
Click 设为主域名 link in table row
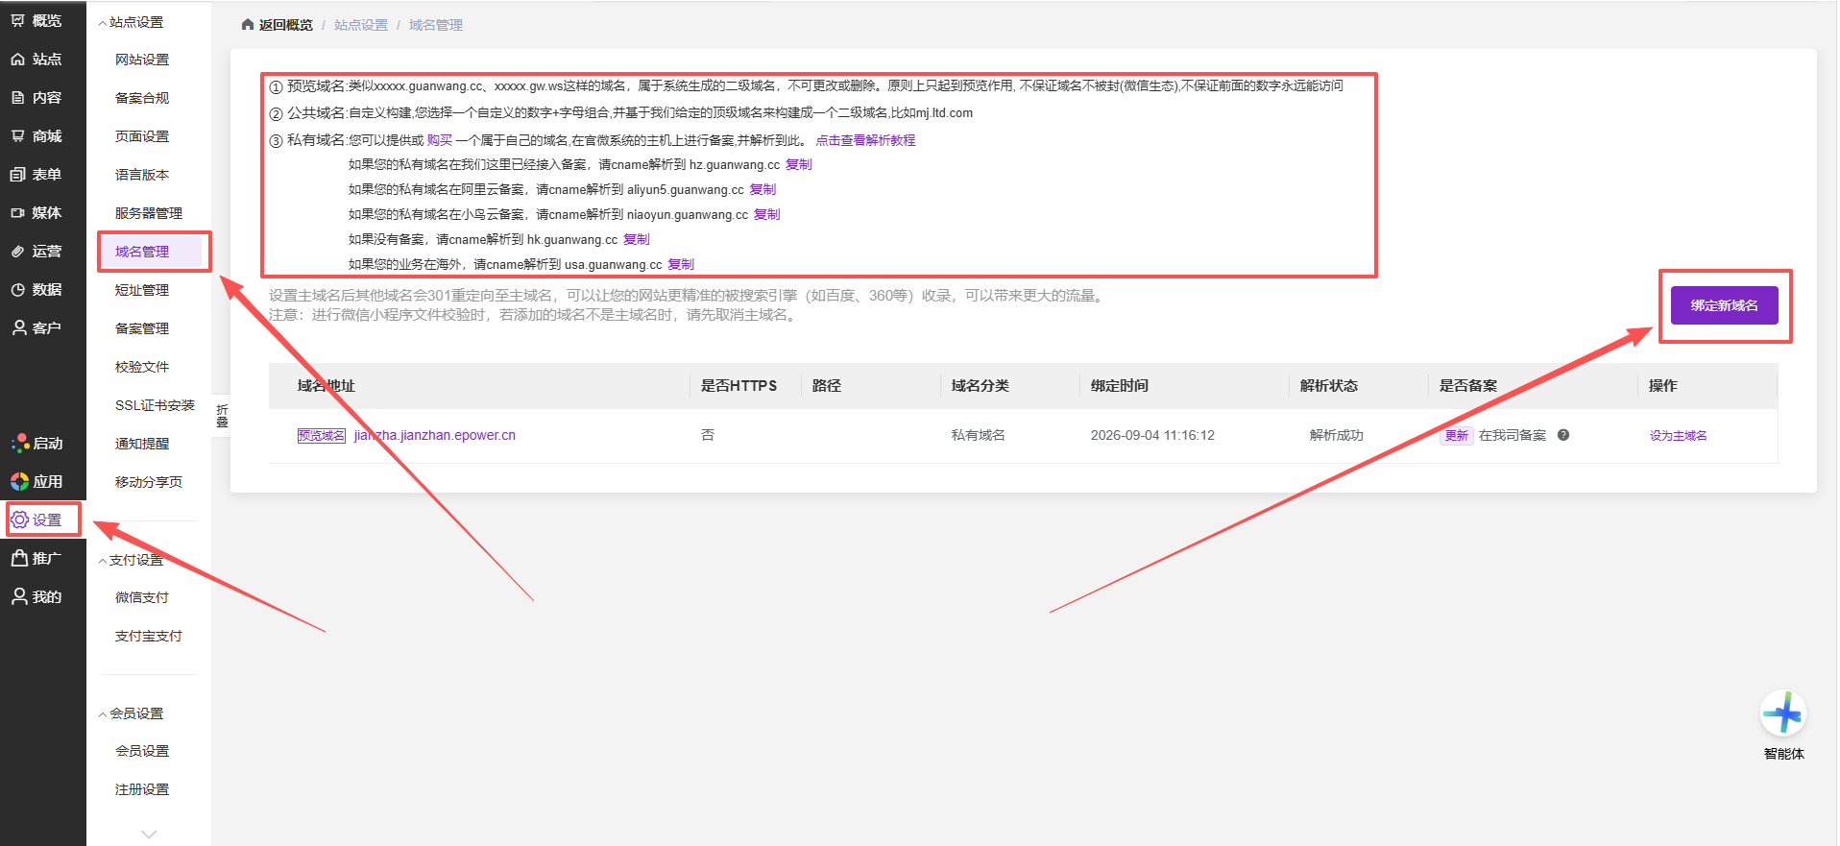click(x=1678, y=436)
